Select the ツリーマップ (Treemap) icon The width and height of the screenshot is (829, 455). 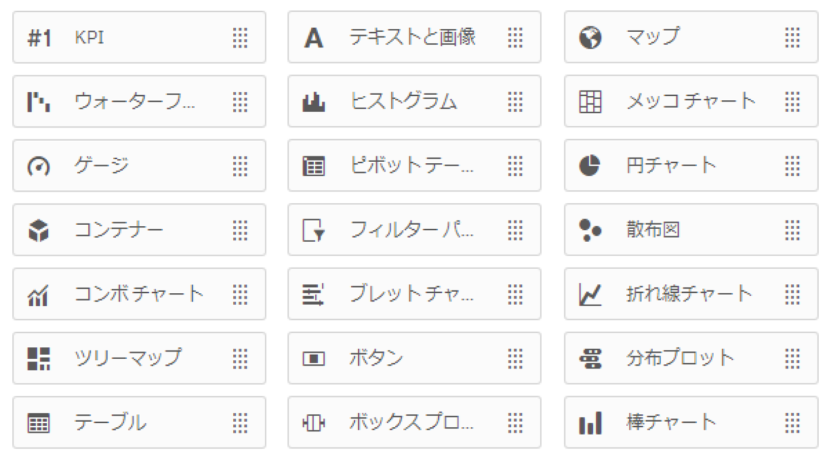(x=37, y=358)
